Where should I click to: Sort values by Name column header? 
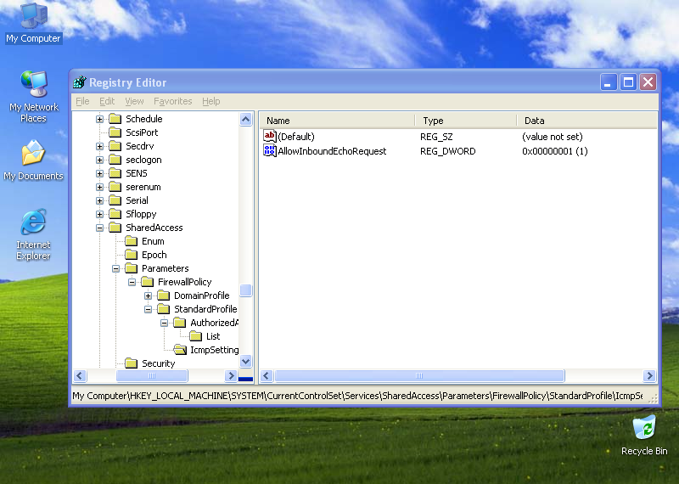coord(338,121)
